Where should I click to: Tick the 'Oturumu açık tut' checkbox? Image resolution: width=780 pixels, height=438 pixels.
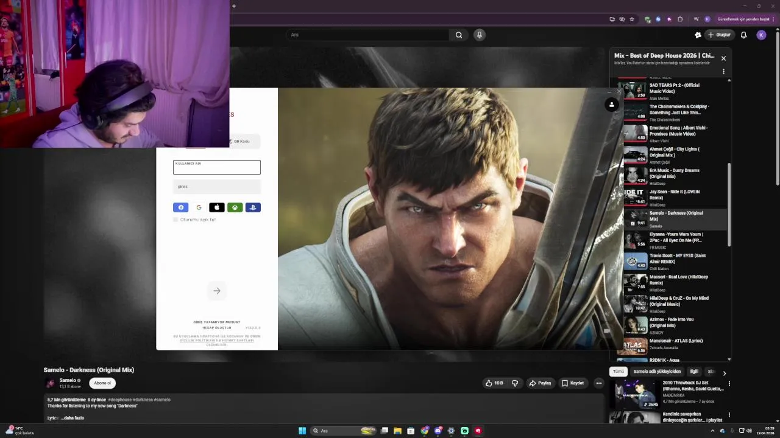[x=175, y=220]
